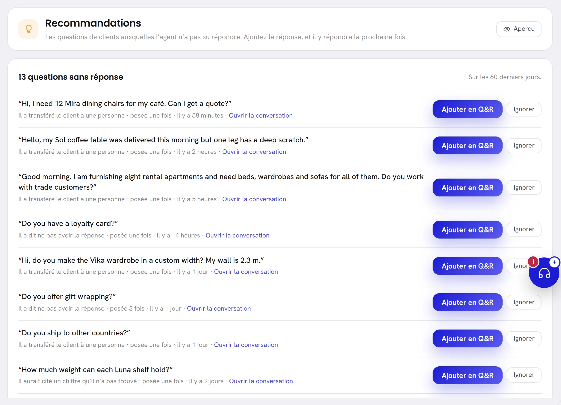This screenshot has width=561, height=405.
Task: Add Mira dining chairs question to Q&R
Action: click(x=467, y=109)
